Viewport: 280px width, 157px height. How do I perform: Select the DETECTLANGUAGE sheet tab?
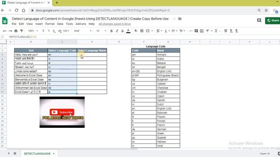(37, 154)
